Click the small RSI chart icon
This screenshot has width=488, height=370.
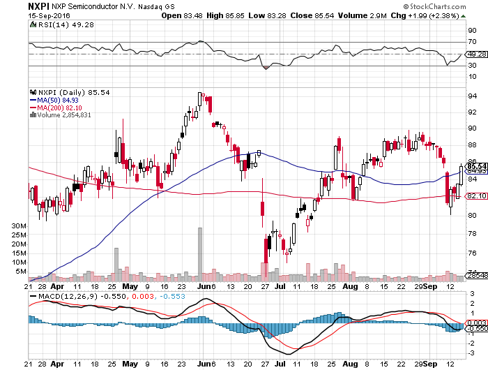click(33, 24)
